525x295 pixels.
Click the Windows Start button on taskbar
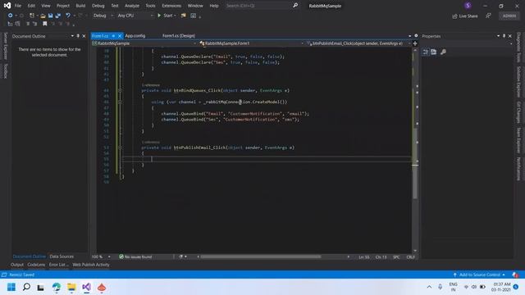pos(11,287)
